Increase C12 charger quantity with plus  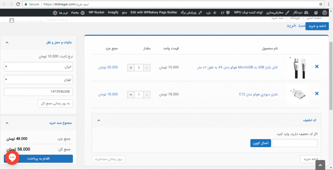coord(131,95)
